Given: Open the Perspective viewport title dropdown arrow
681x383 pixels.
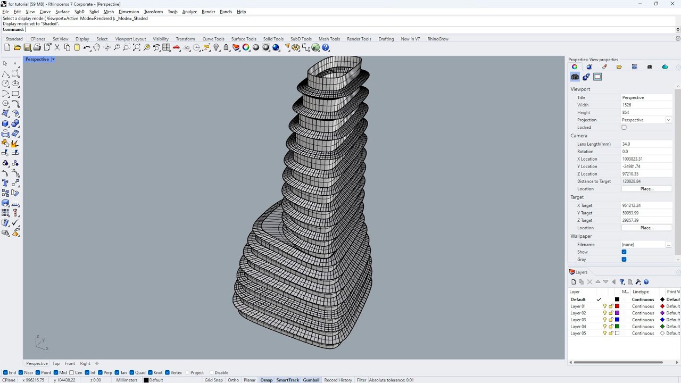Looking at the screenshot, I should (x=53, y=59).
